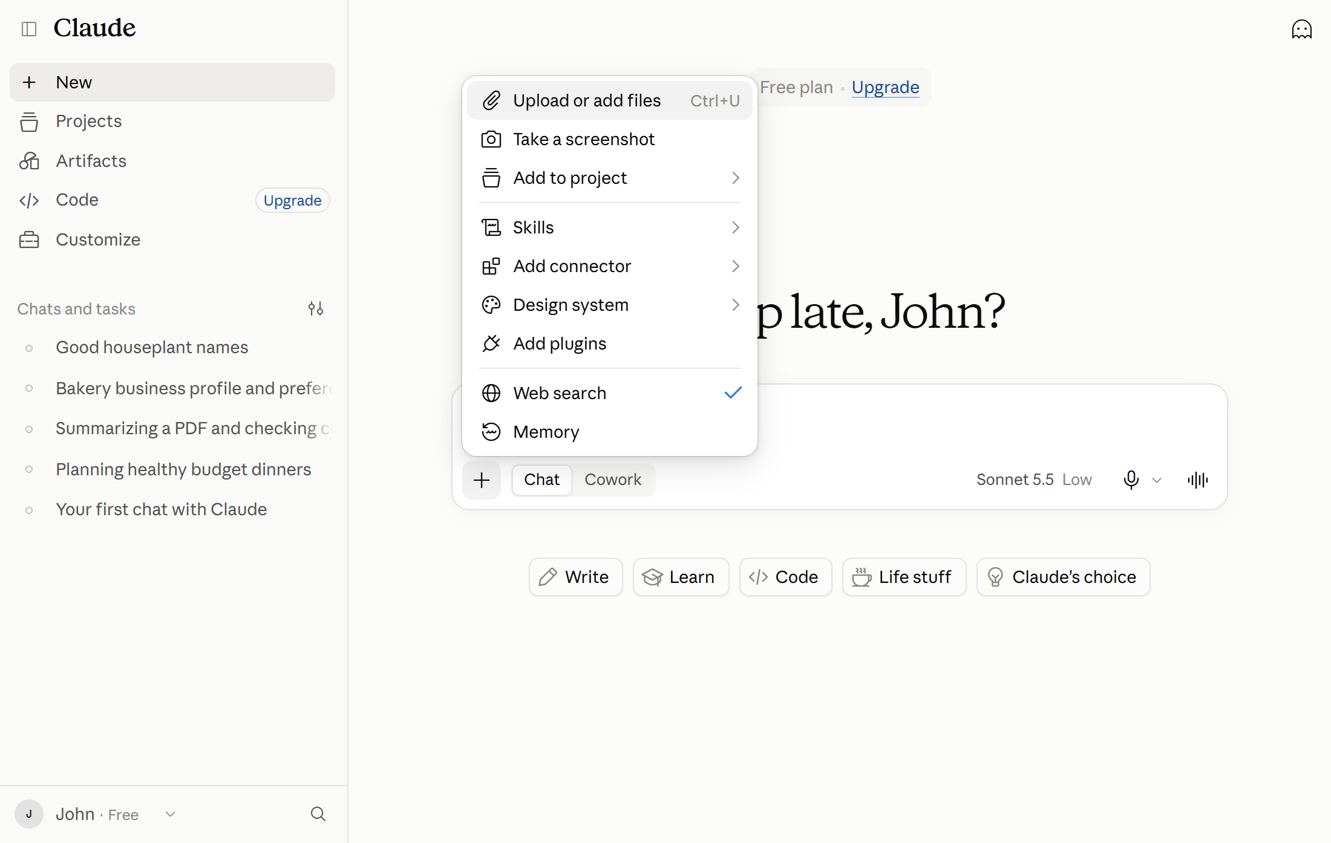Select Upload or add files
1331x843 pixels.
[609, 100]
